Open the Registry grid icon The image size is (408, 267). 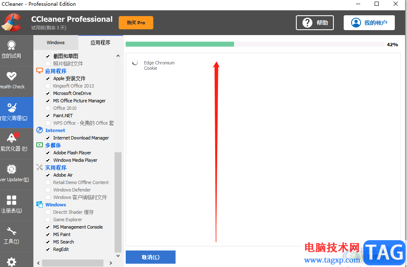coord(12,200)
